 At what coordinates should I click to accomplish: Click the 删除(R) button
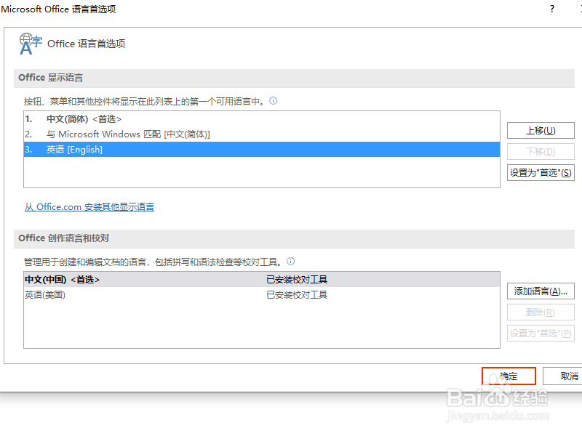point(541,312)
